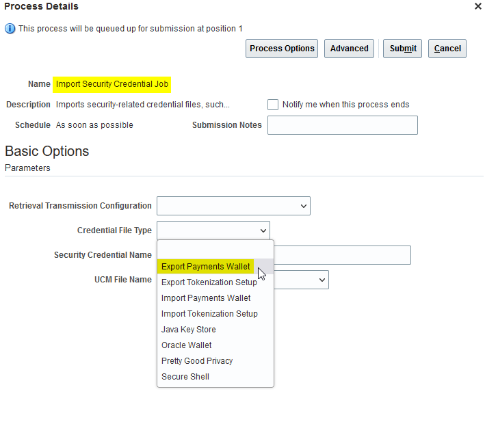
Task: Click the Advanced button
Action: [349, 49]
